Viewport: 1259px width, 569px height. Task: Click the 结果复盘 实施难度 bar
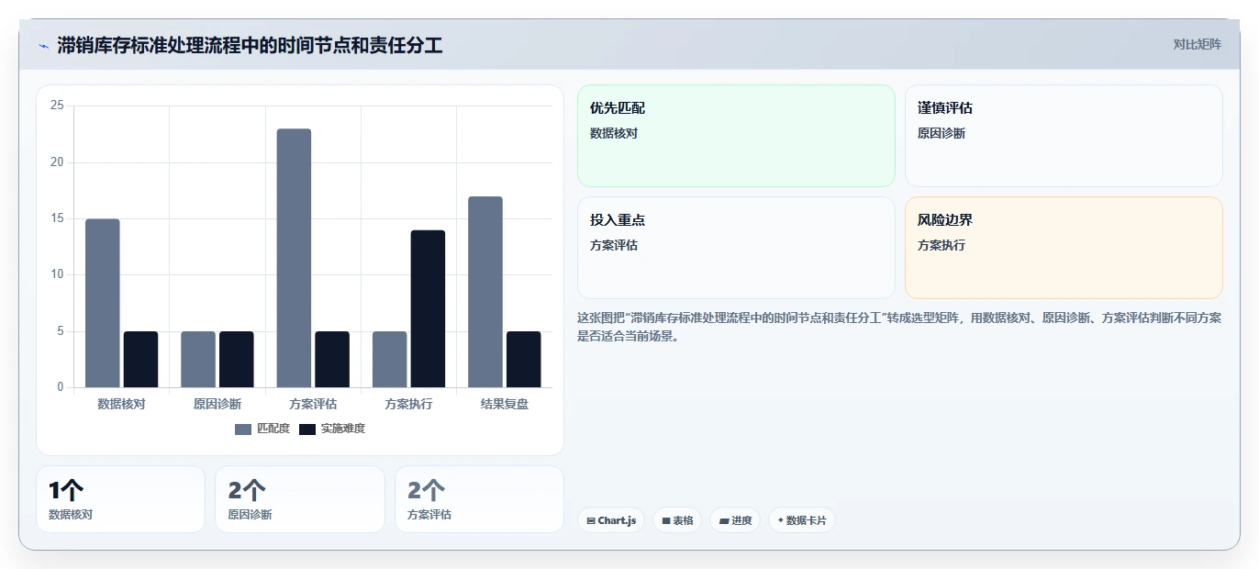(x=524, y=359)
